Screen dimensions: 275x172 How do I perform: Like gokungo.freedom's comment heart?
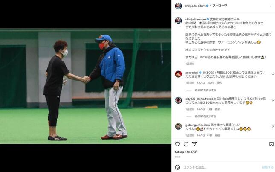click(273, 126)
